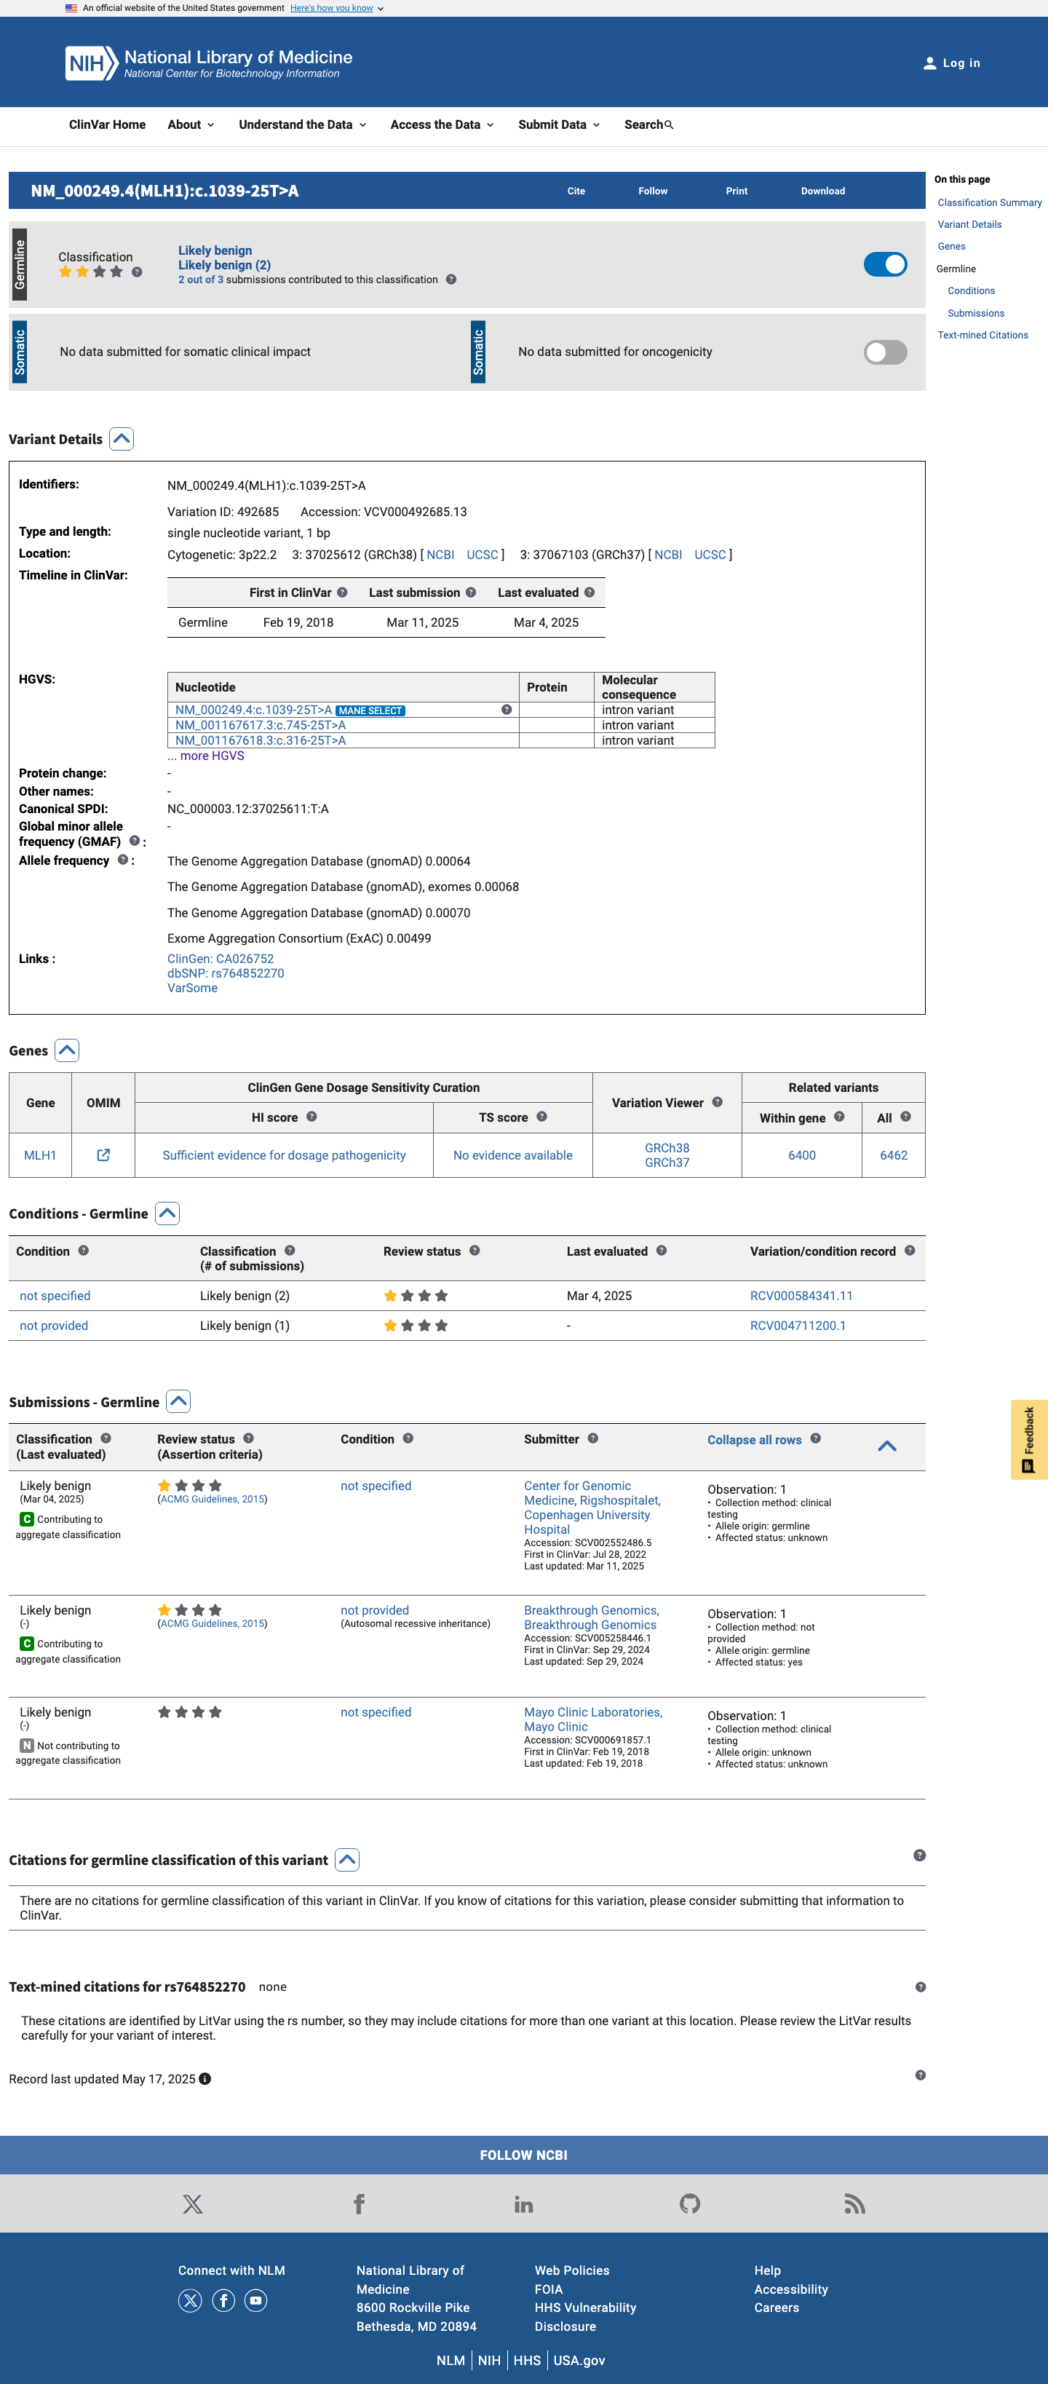Image resolution: width=1048 pixels, height=2384 pixels.
Task: Open the Facebook icon under Follow NCBI
Action: 359,2203
